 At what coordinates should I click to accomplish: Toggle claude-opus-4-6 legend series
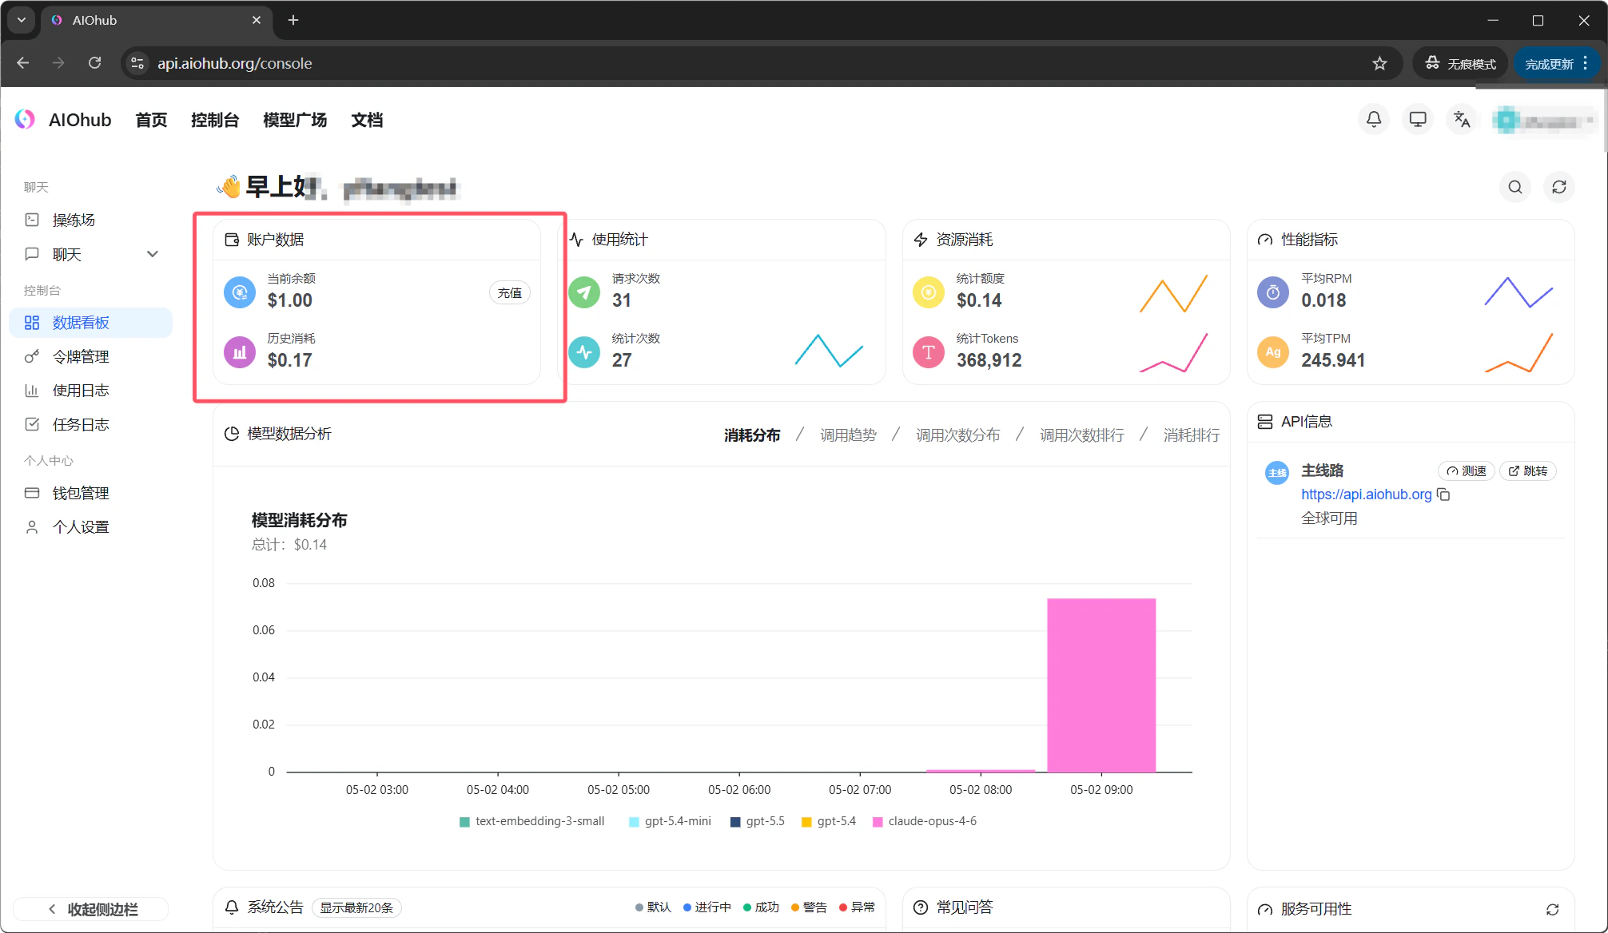pos(925,821)
